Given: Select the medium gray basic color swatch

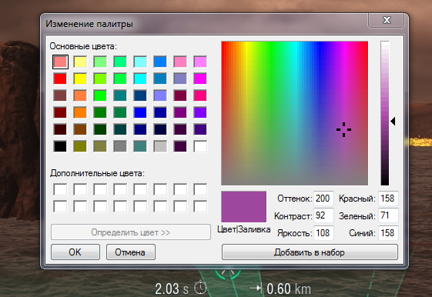Looking at the screenshot, I should click(x=120, y=146).
